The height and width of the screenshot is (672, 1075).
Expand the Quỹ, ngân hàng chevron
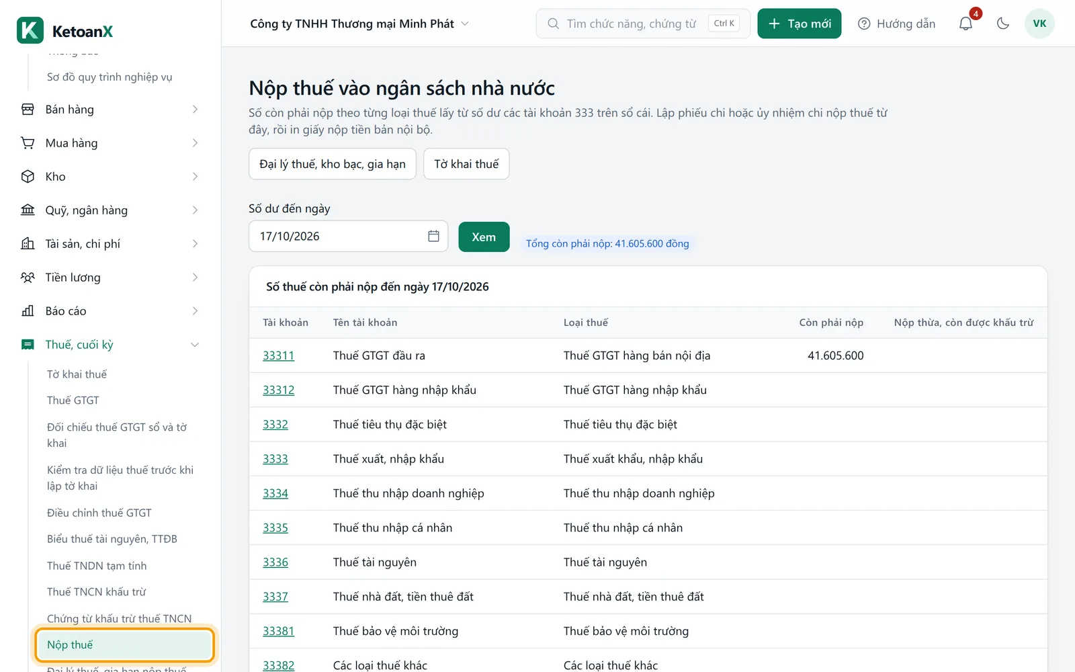195,210
